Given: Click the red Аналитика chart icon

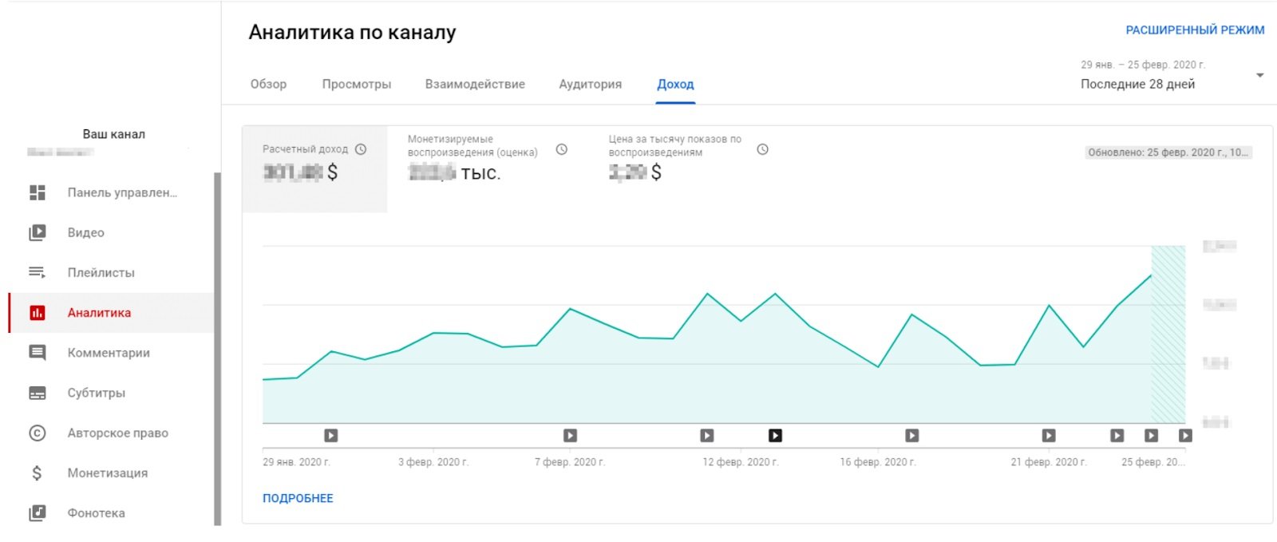Looking at the screenshot, I should tap(38, 313).
